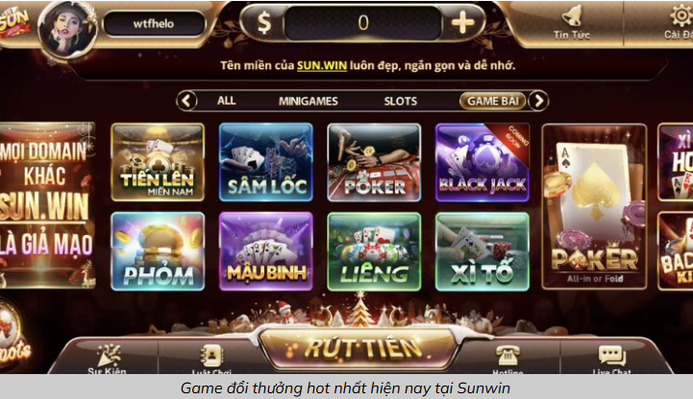Follow the SUN.WIN link in the banner text
Screen dimensions: 693x399
(x=322, y=65)
